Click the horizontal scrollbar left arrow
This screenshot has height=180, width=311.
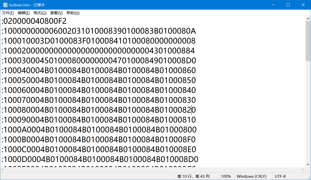pos(3,170)
